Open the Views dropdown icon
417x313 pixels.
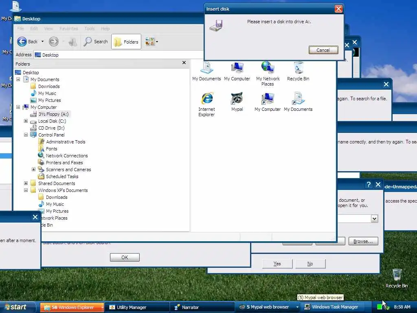click(x=151, y=42)
